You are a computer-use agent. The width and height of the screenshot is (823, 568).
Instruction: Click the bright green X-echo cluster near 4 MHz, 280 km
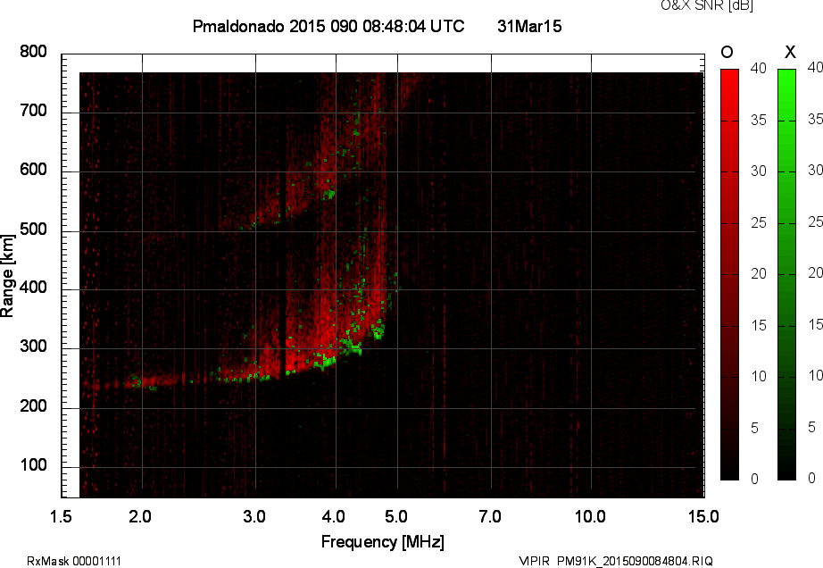[x=326, y=361]
